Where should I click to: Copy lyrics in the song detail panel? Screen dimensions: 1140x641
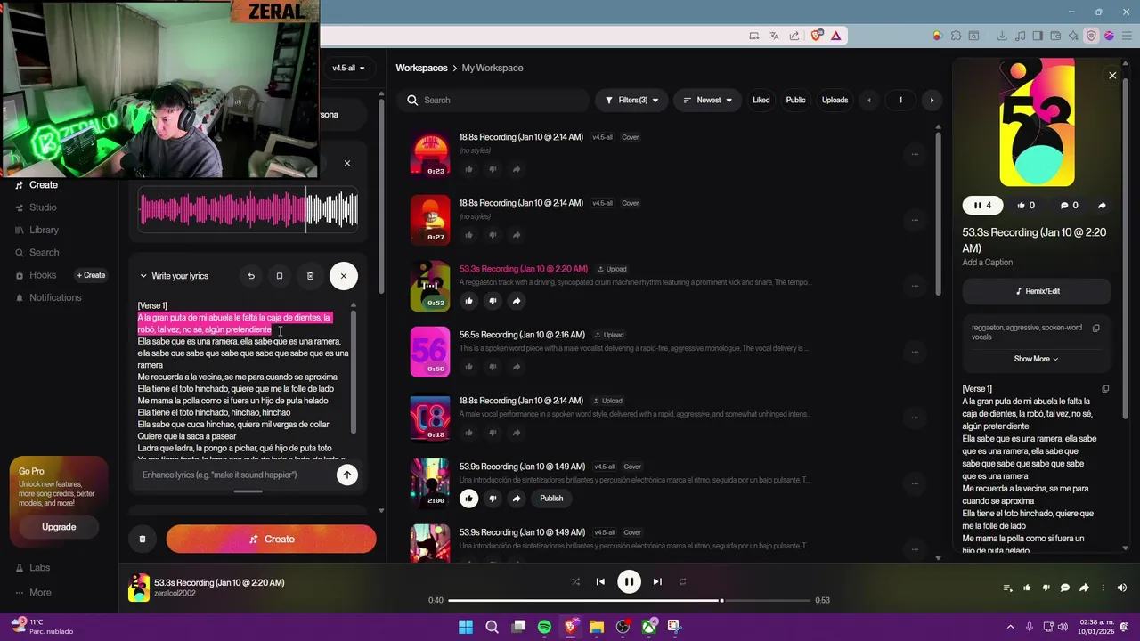coord(1105,389)
